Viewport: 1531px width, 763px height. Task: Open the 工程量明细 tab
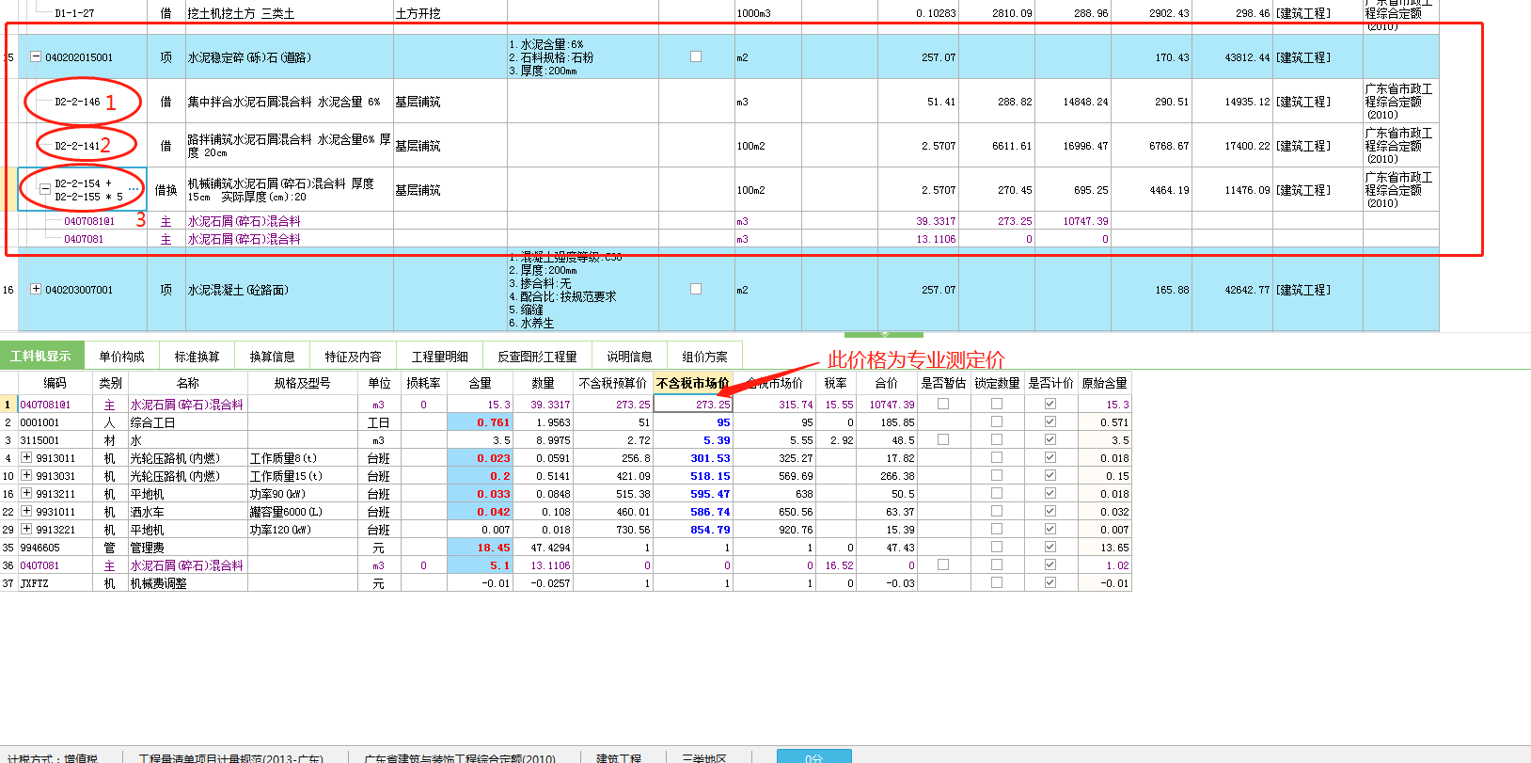439,356
